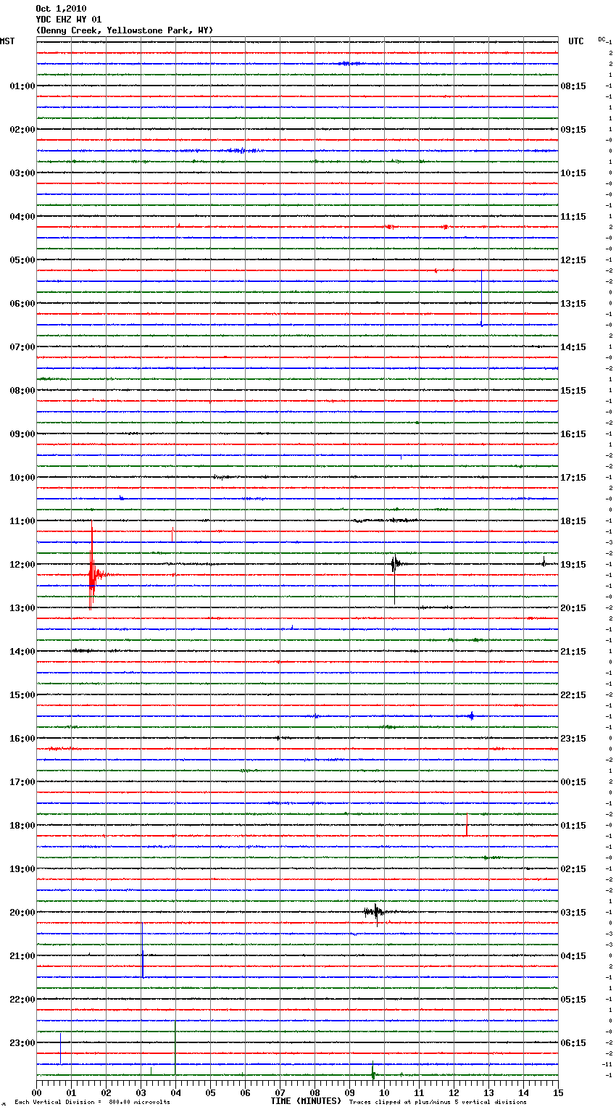Click the MST time label '12:00'
The width and height of the screenshot is (616, 1112).
tap(22, 565)
